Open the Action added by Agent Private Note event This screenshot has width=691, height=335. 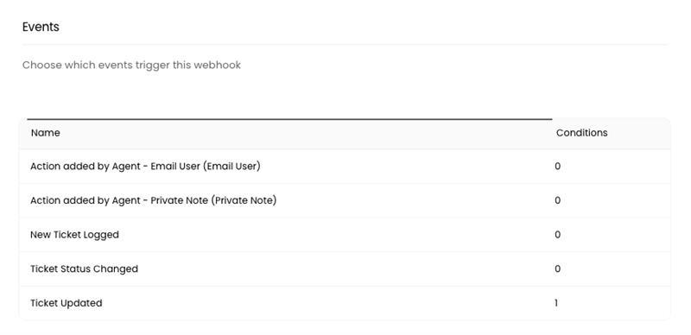pos(345,200)
